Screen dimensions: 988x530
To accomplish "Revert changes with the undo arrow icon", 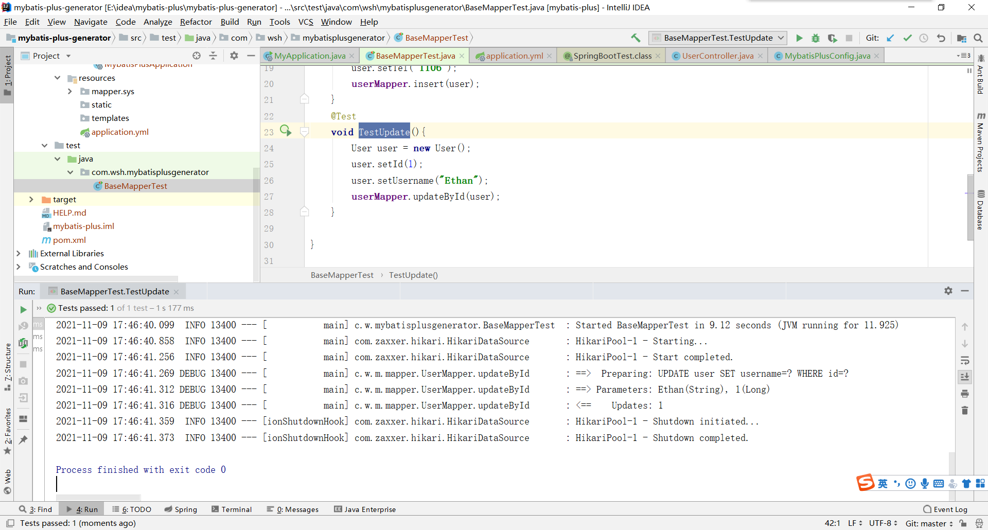I will [941, 38].
